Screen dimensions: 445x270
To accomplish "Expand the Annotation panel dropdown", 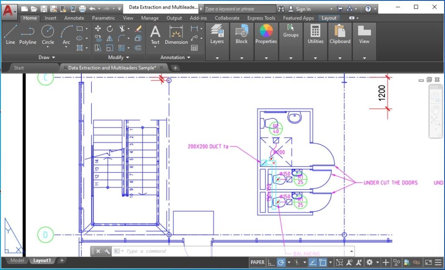I will [x=175, y=57].
